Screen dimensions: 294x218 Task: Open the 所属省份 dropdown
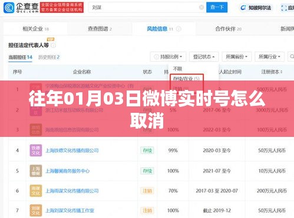coord(237,57)
